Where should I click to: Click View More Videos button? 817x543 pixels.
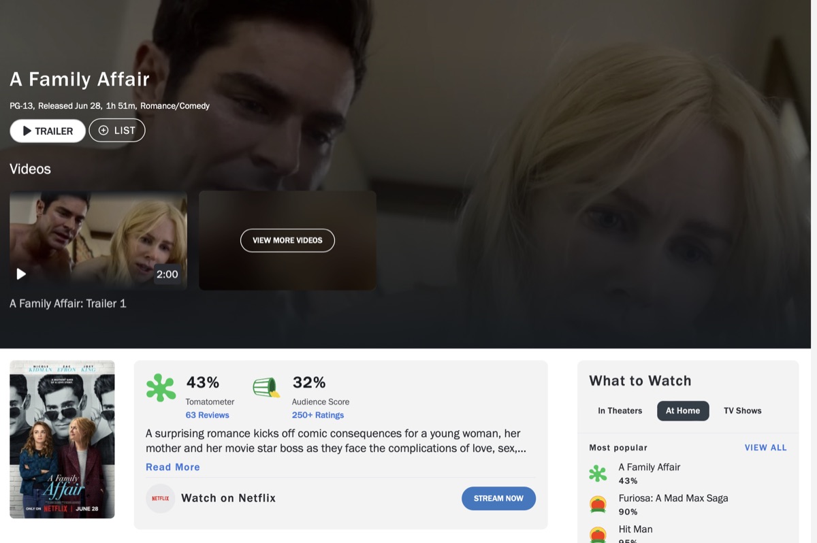287,240
